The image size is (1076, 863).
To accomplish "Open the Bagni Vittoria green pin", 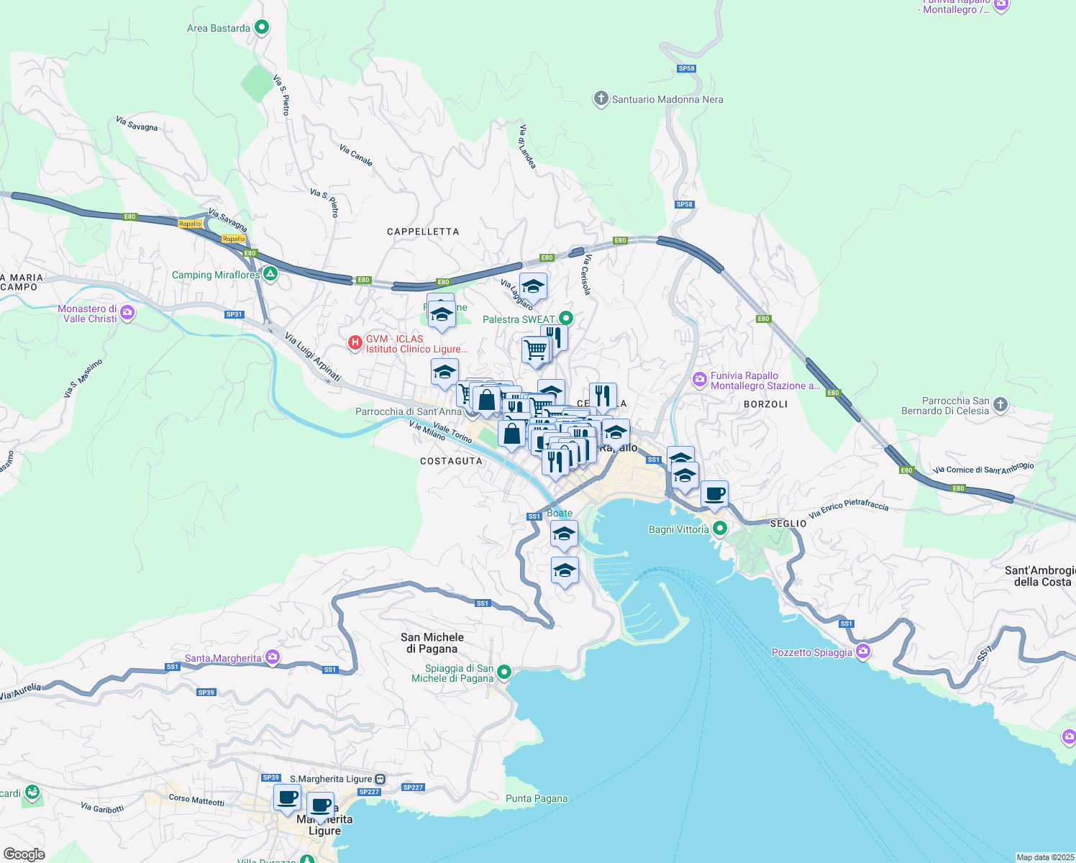I will 719,529.
